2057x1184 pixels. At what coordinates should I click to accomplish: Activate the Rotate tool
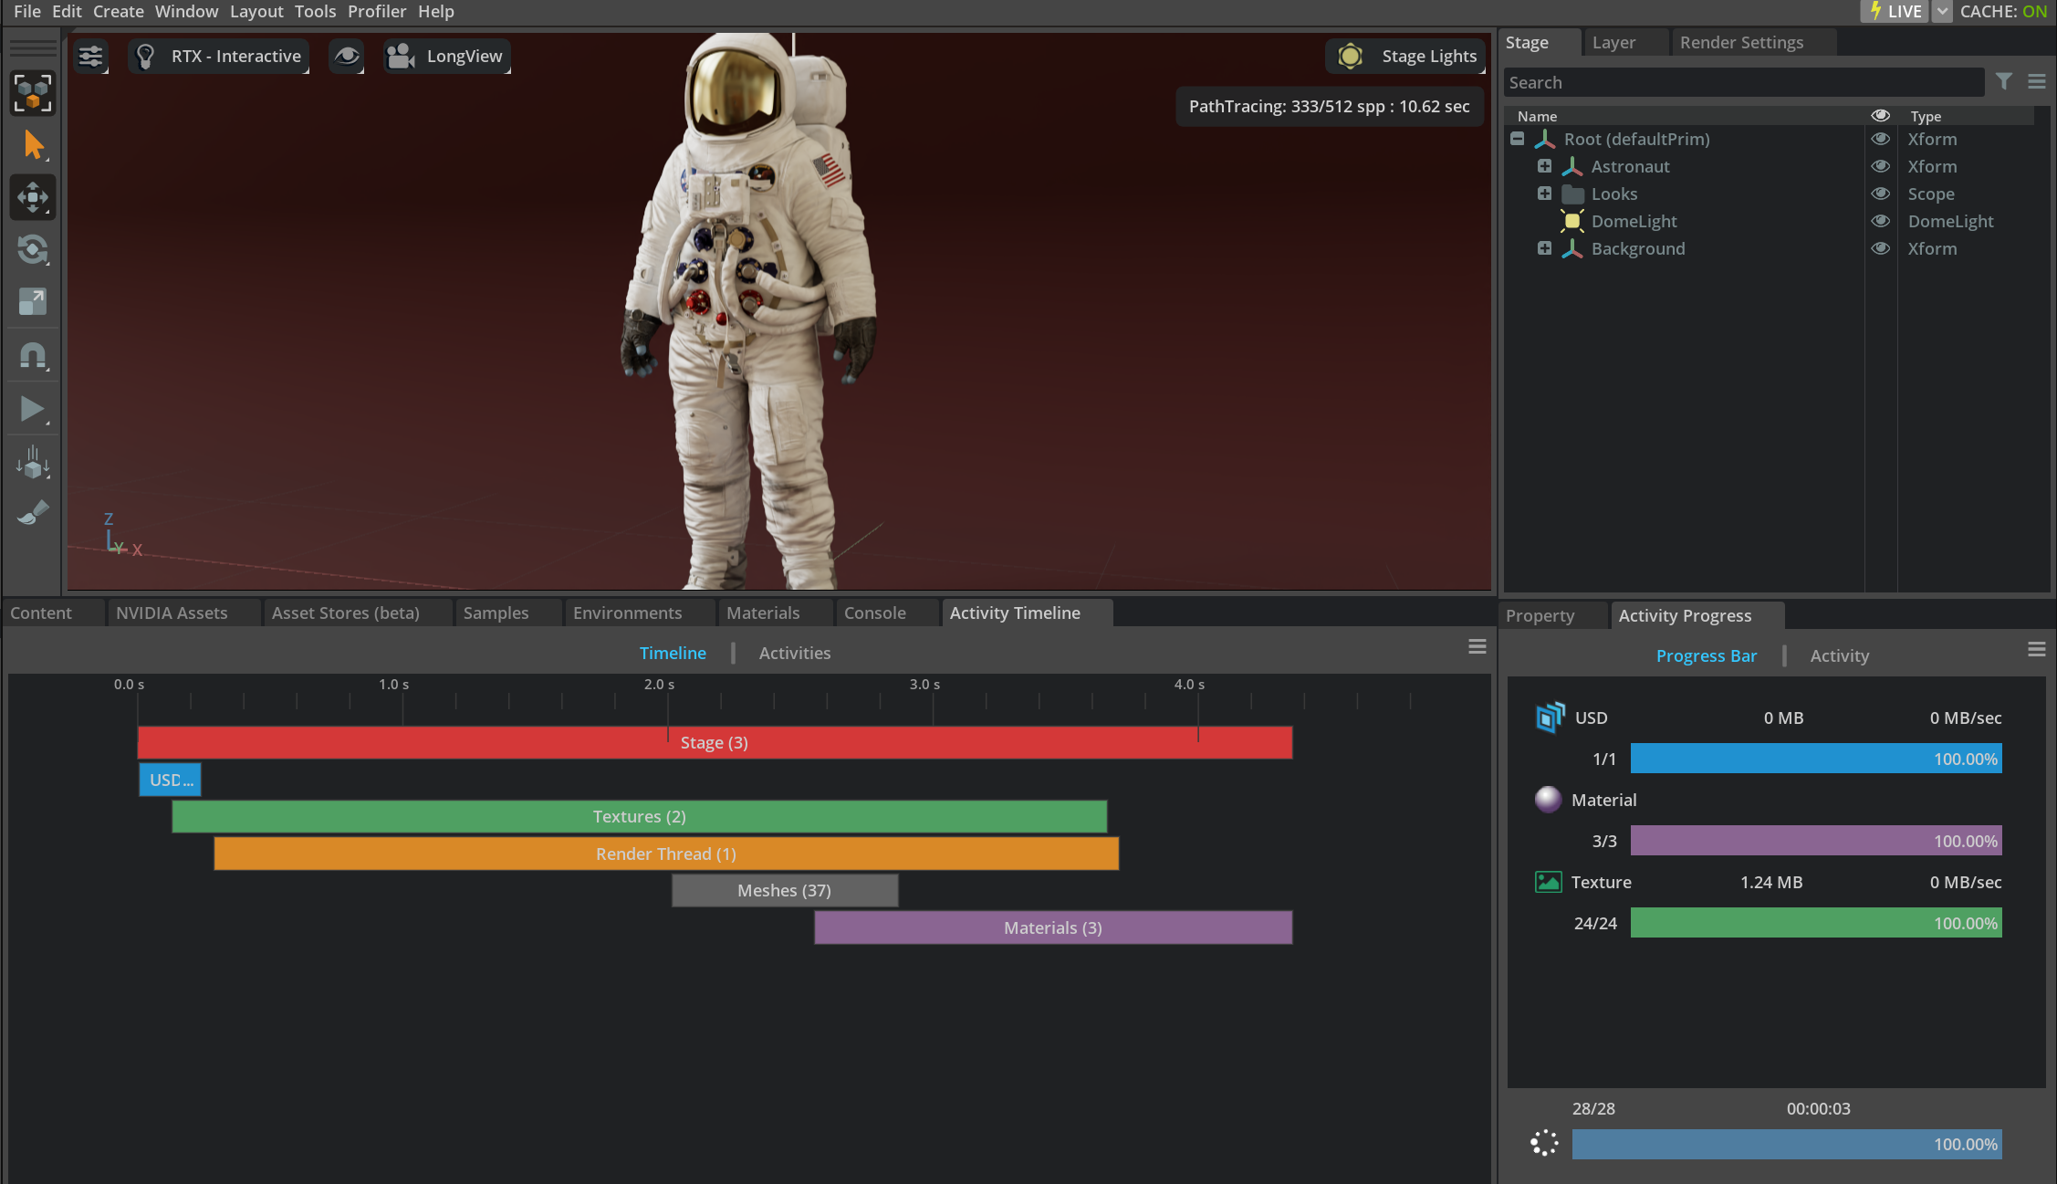(x=33, y=249)
